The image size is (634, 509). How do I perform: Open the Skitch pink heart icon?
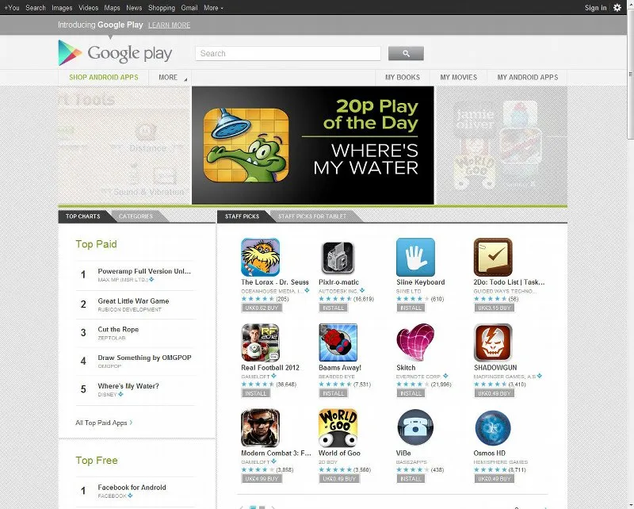coord(415,343)
